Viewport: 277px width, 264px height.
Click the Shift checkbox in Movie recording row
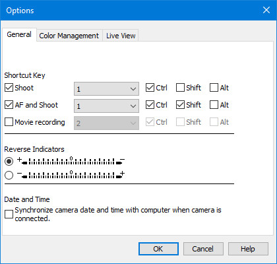180,121
